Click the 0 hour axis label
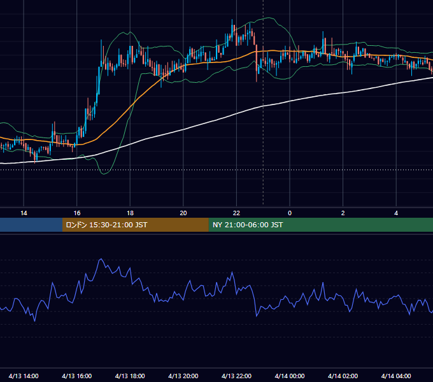The height and width of the screenshot is (382, 433). point(290,213)
